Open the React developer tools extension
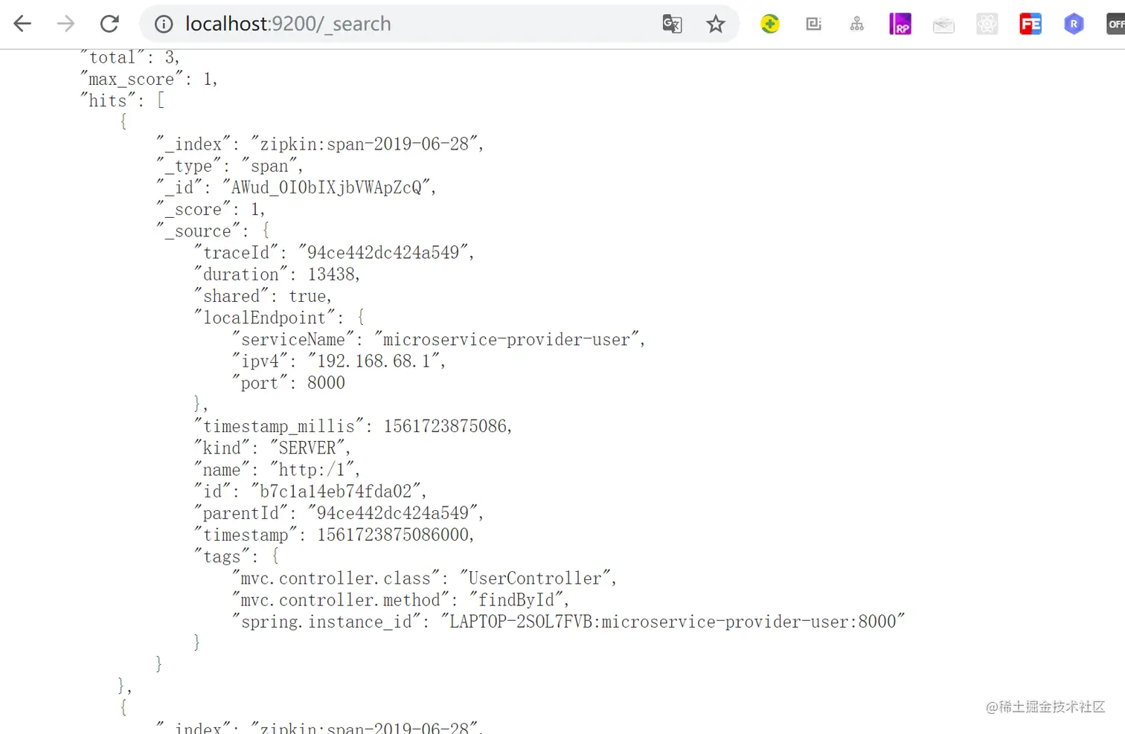The height and width of the screenshot is (734, 1125). (987, 24)
